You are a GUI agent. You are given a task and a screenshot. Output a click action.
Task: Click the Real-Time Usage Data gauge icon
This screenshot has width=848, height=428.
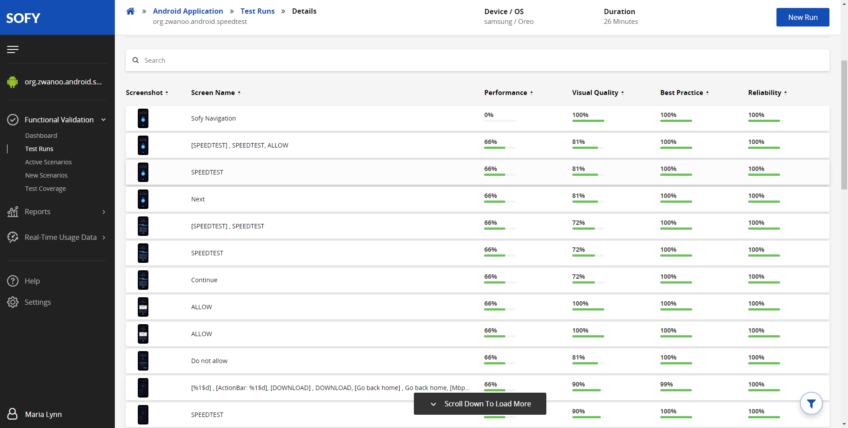coord(13,237)
